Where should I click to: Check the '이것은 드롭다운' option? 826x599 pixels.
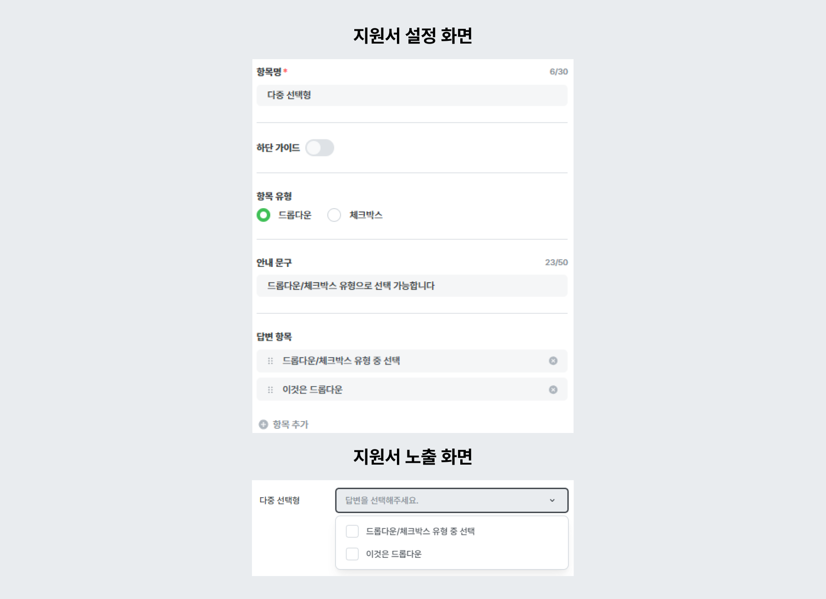(352, 554)
